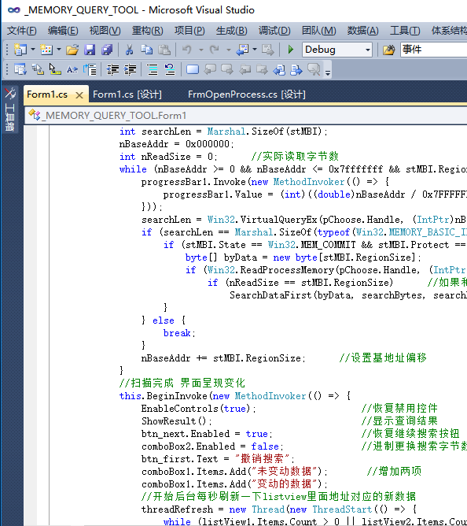
Task: Toggle the comment selection lines icon
Action: click(x=153, y=69)
